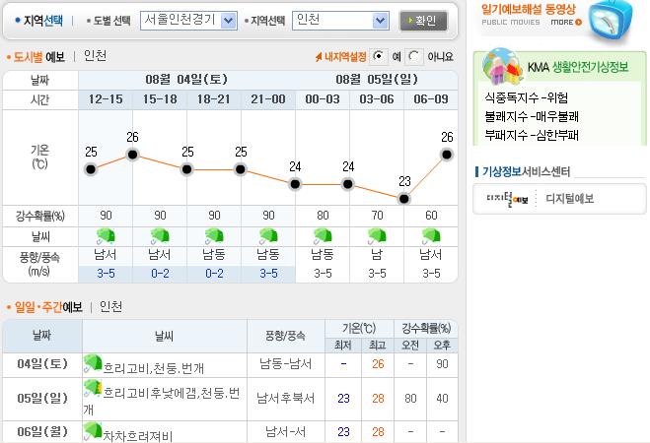This screenshot has width=650, height=443.
Task: Click the 12-15 temperature point showing 25
Action: click(91, 169)
